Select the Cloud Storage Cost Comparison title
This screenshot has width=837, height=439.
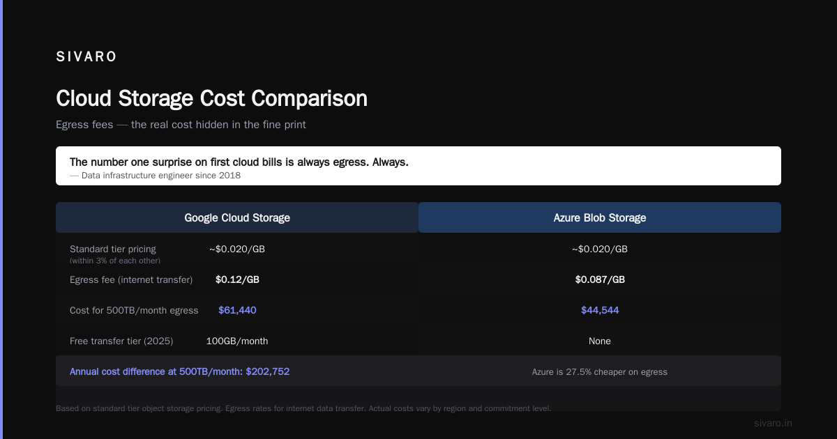[x=211, y=98]
